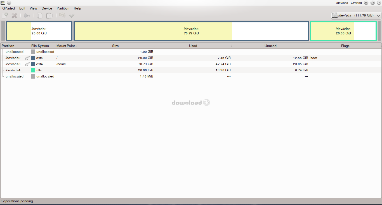
Task: Click the 70.79 GiB size cell in list
Action: pyautogui.click(x=146, y=64)
